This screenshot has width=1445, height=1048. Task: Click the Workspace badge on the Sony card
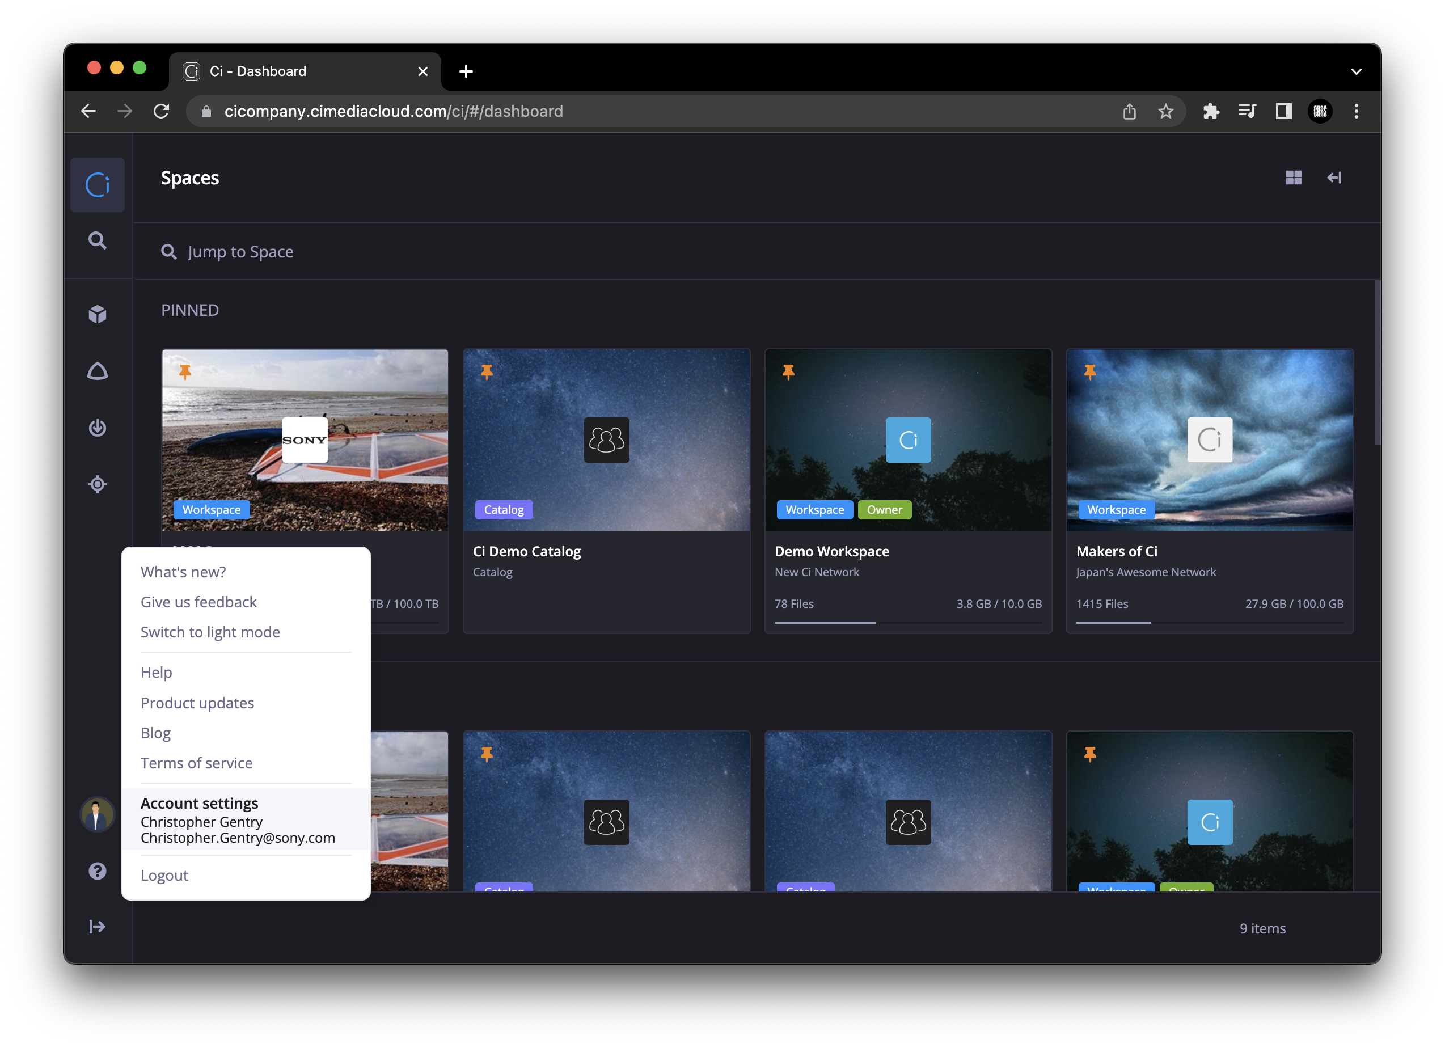click(212, 510)
